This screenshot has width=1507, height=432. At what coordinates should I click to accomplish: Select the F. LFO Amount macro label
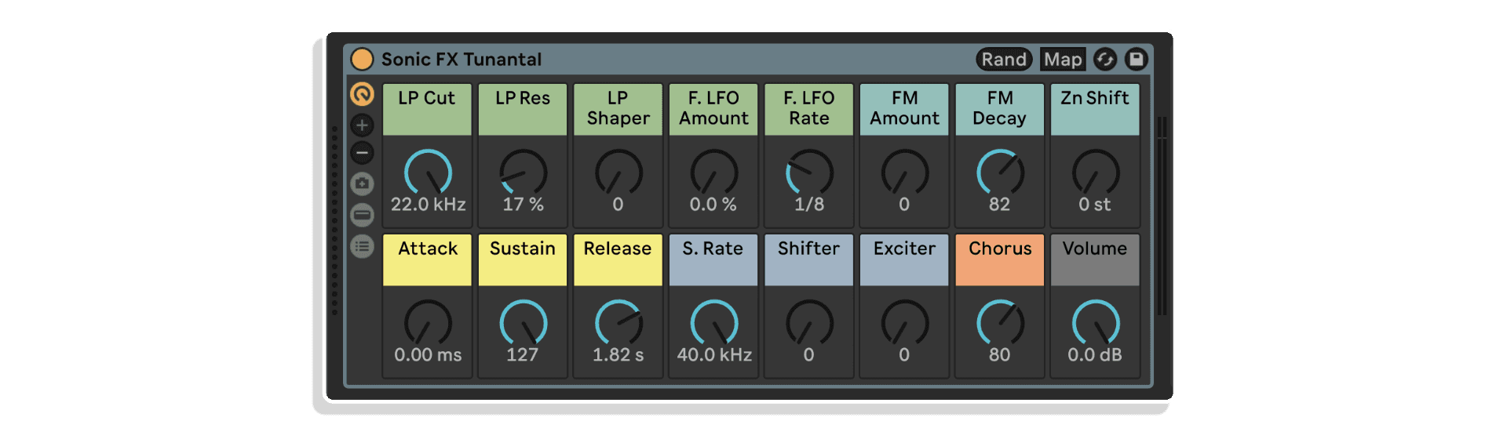pyautogui.click(x=713, y=109)
